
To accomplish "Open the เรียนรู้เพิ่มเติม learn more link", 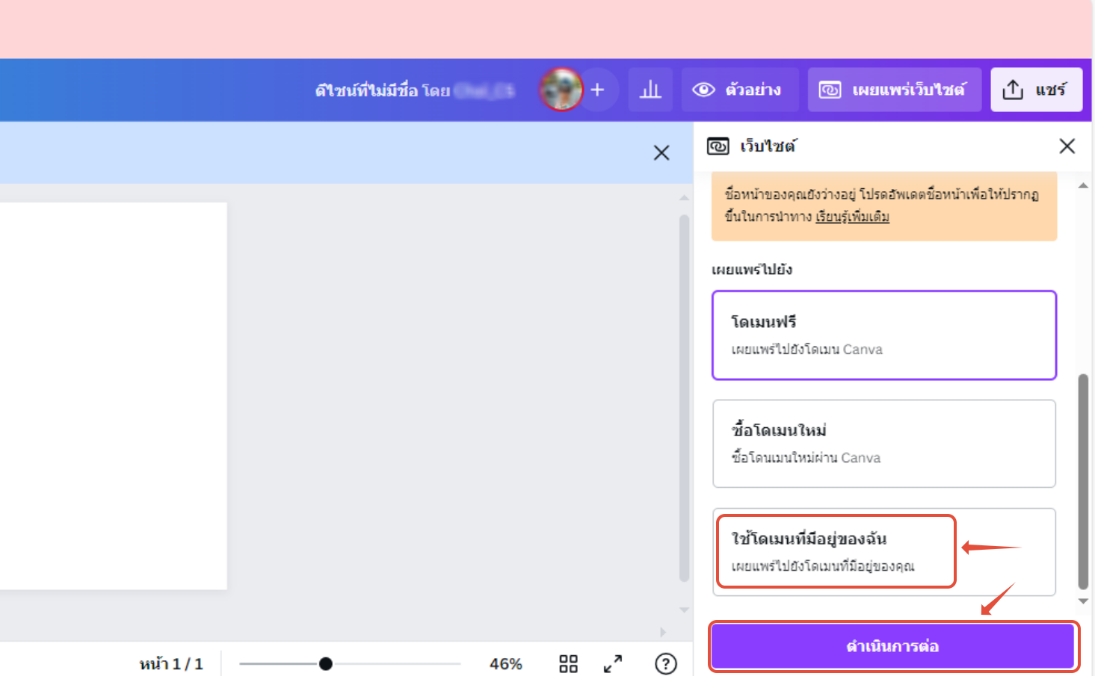I will tap(852, 217).
